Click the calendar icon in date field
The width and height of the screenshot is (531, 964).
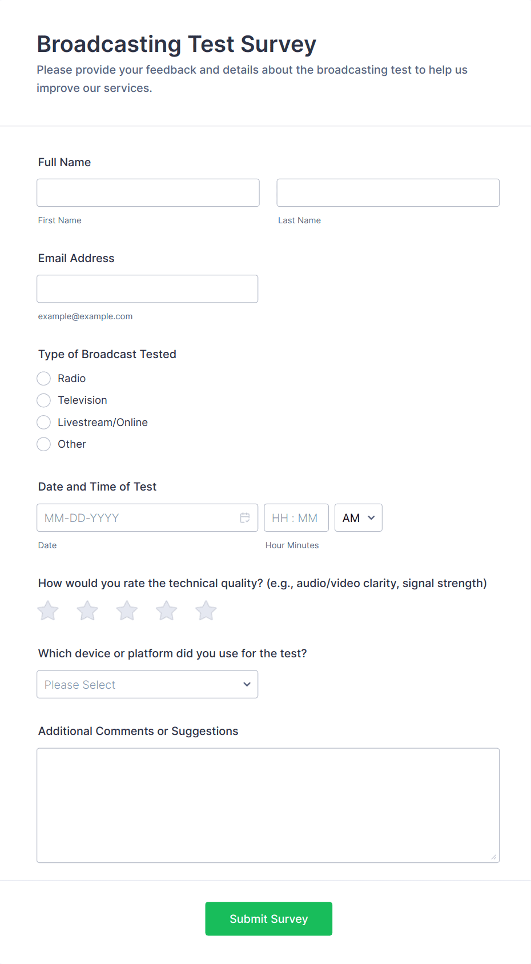[x=245, y=518]
